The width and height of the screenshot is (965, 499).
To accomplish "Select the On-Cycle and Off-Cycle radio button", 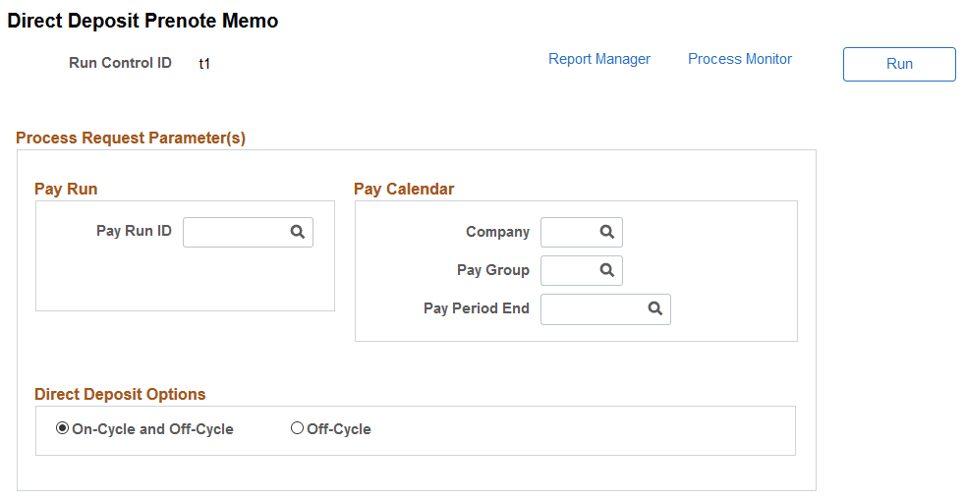I will (63, 428).
